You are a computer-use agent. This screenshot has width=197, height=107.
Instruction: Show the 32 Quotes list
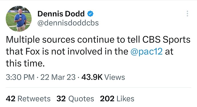75,99
